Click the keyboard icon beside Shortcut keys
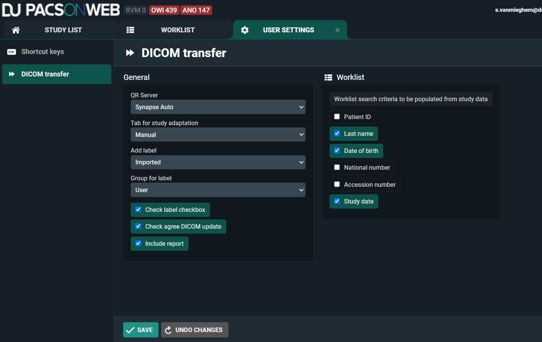This screenshot has height=342, width=542. click(12, 52)
